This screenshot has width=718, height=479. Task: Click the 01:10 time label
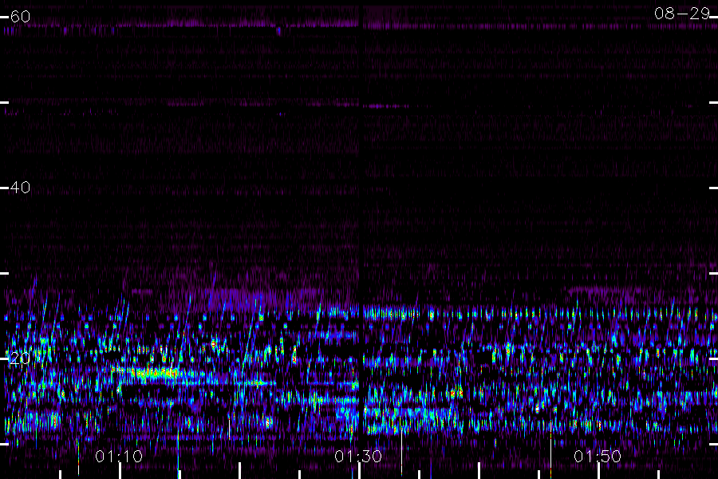[x=119, y=457]
